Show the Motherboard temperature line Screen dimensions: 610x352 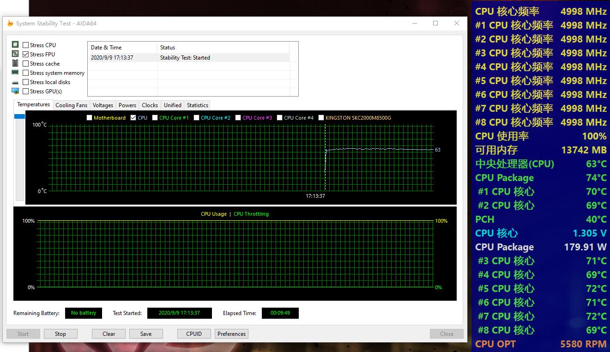[x=90, y=118]
